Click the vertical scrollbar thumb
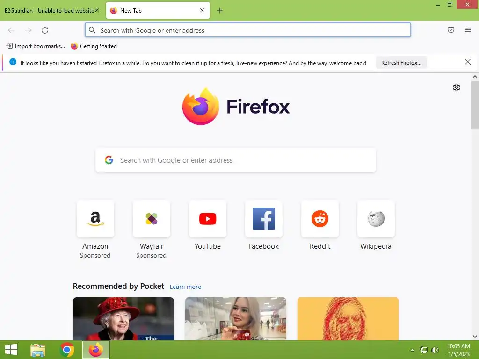Viewport: 479px width, 359px height. [475, 105]
